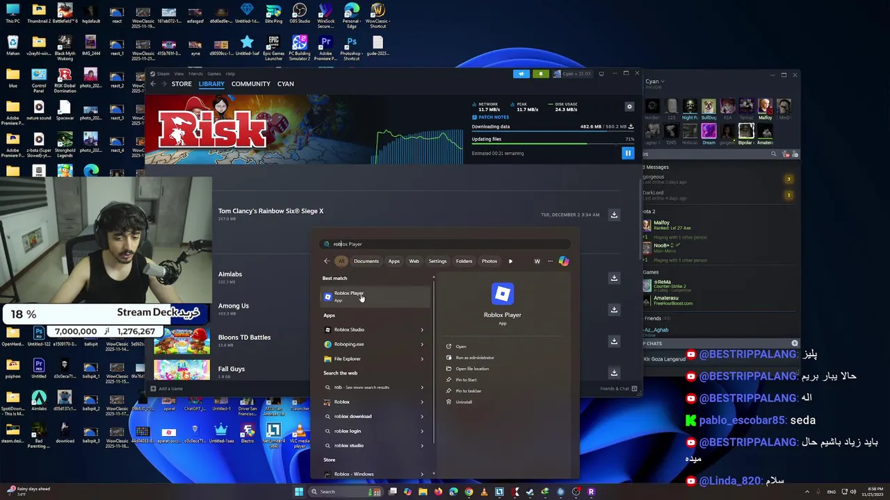The image size is (890, 500).
Task: Open Chrome from the taskbar
Action: [469, 492]
